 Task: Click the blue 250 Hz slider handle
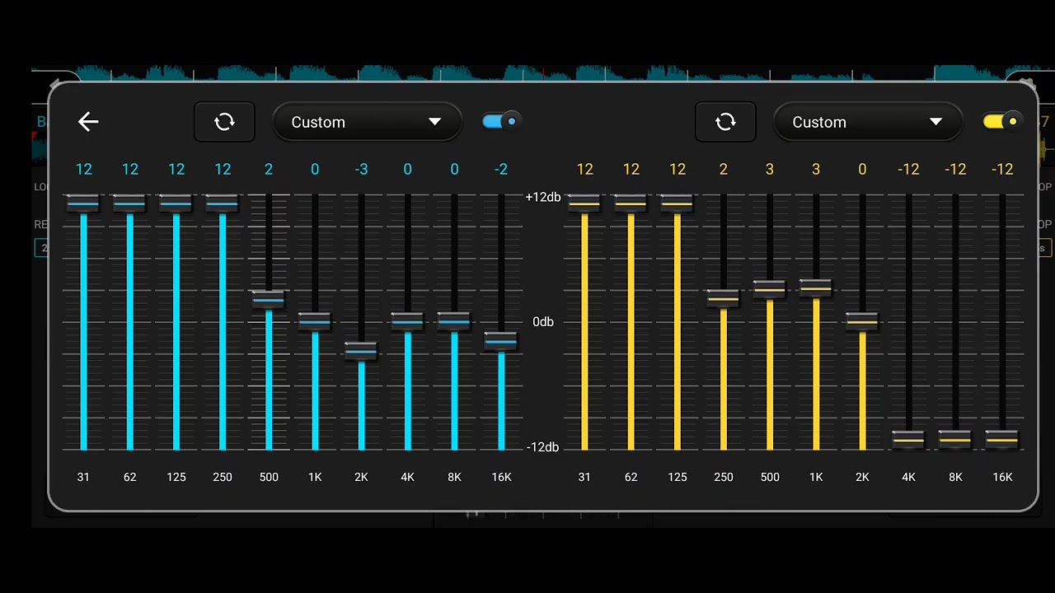tap(223, 203)
